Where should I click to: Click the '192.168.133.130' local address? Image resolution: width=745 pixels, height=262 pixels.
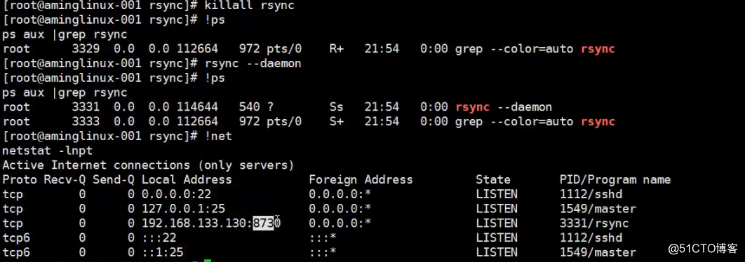[194, 223]
